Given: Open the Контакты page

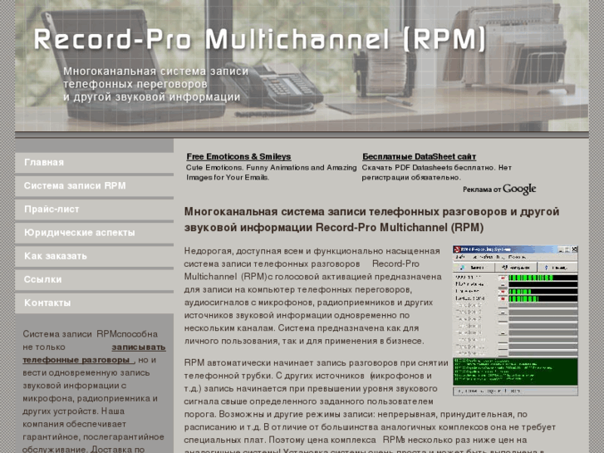Looking at the screenshot, I should click(x=95, y=303).
